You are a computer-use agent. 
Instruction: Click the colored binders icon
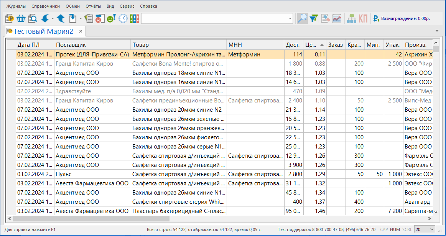point(135,19)
